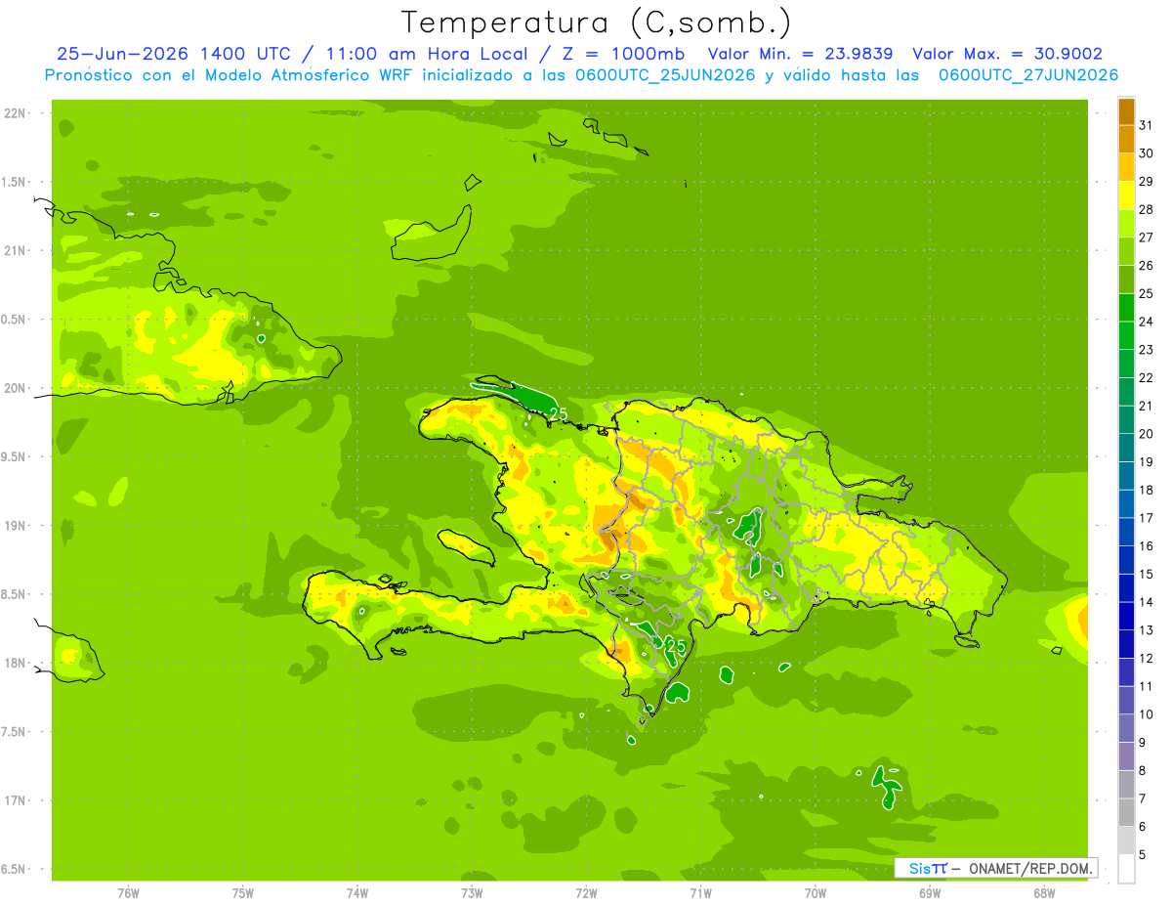The image size is (1172, 906).
Task: Click the '71W' longitude label
Action: click(700, 893)
